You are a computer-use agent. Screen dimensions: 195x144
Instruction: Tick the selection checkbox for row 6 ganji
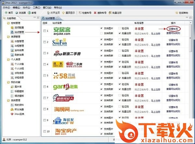click(45, 87)
